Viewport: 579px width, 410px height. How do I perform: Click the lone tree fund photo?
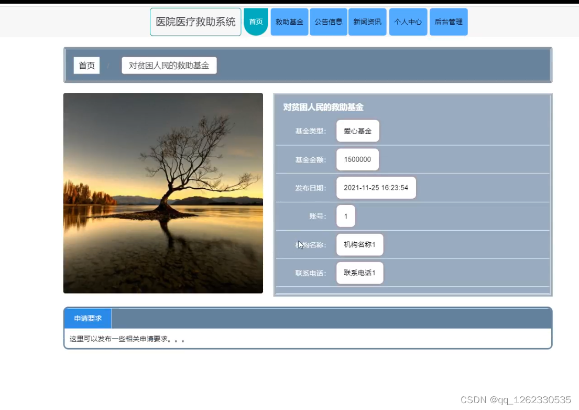click(163, 193)
